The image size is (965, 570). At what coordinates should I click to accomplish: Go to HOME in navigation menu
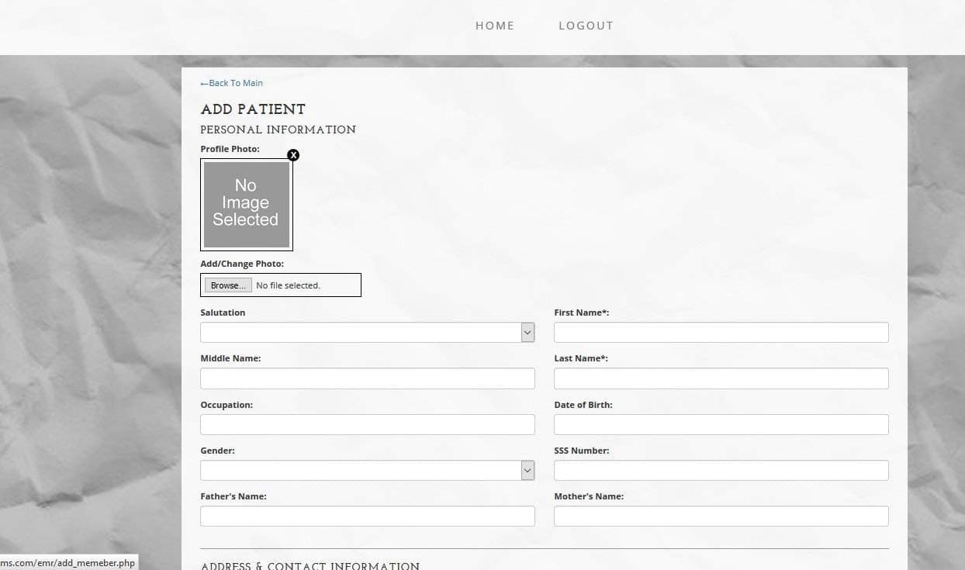[x=495, y=26]
